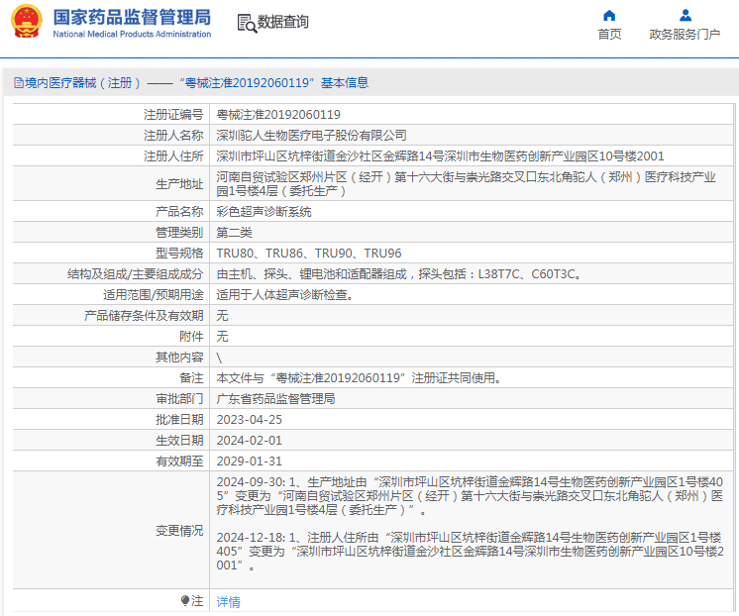
Task: Select composition text mentioning L38T7C、C60T3C
Action: 399,273
